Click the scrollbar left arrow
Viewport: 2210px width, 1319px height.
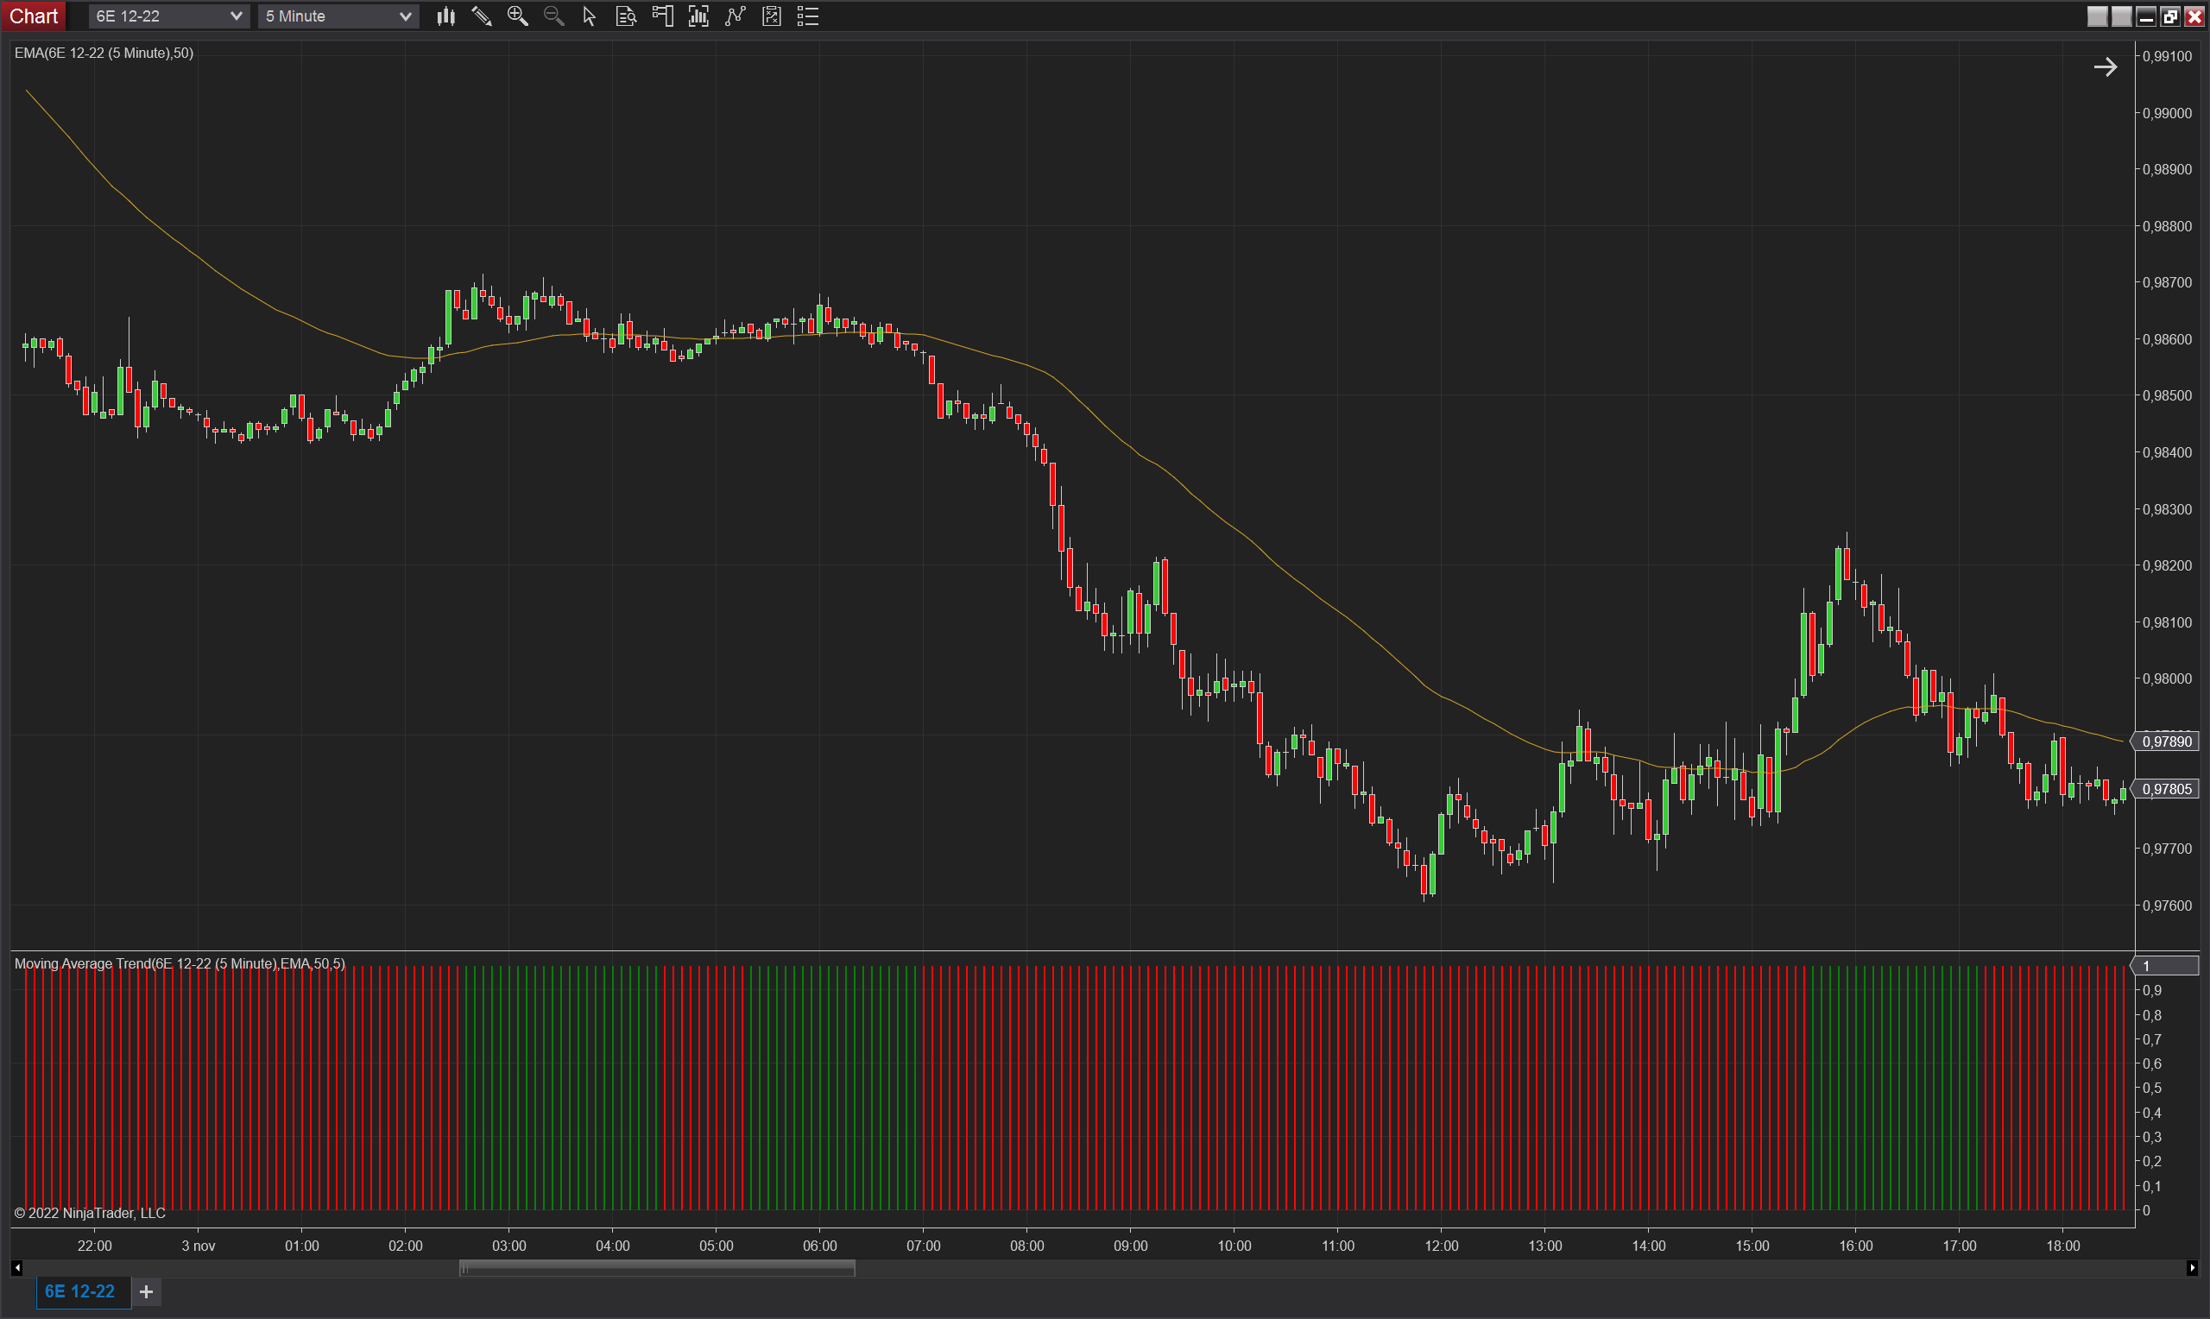(x=17, y=1268)
